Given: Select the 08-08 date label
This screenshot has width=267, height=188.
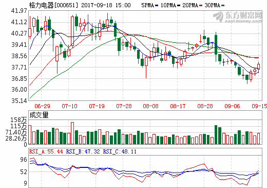Looking at the screenshot, I should [150, 106].
